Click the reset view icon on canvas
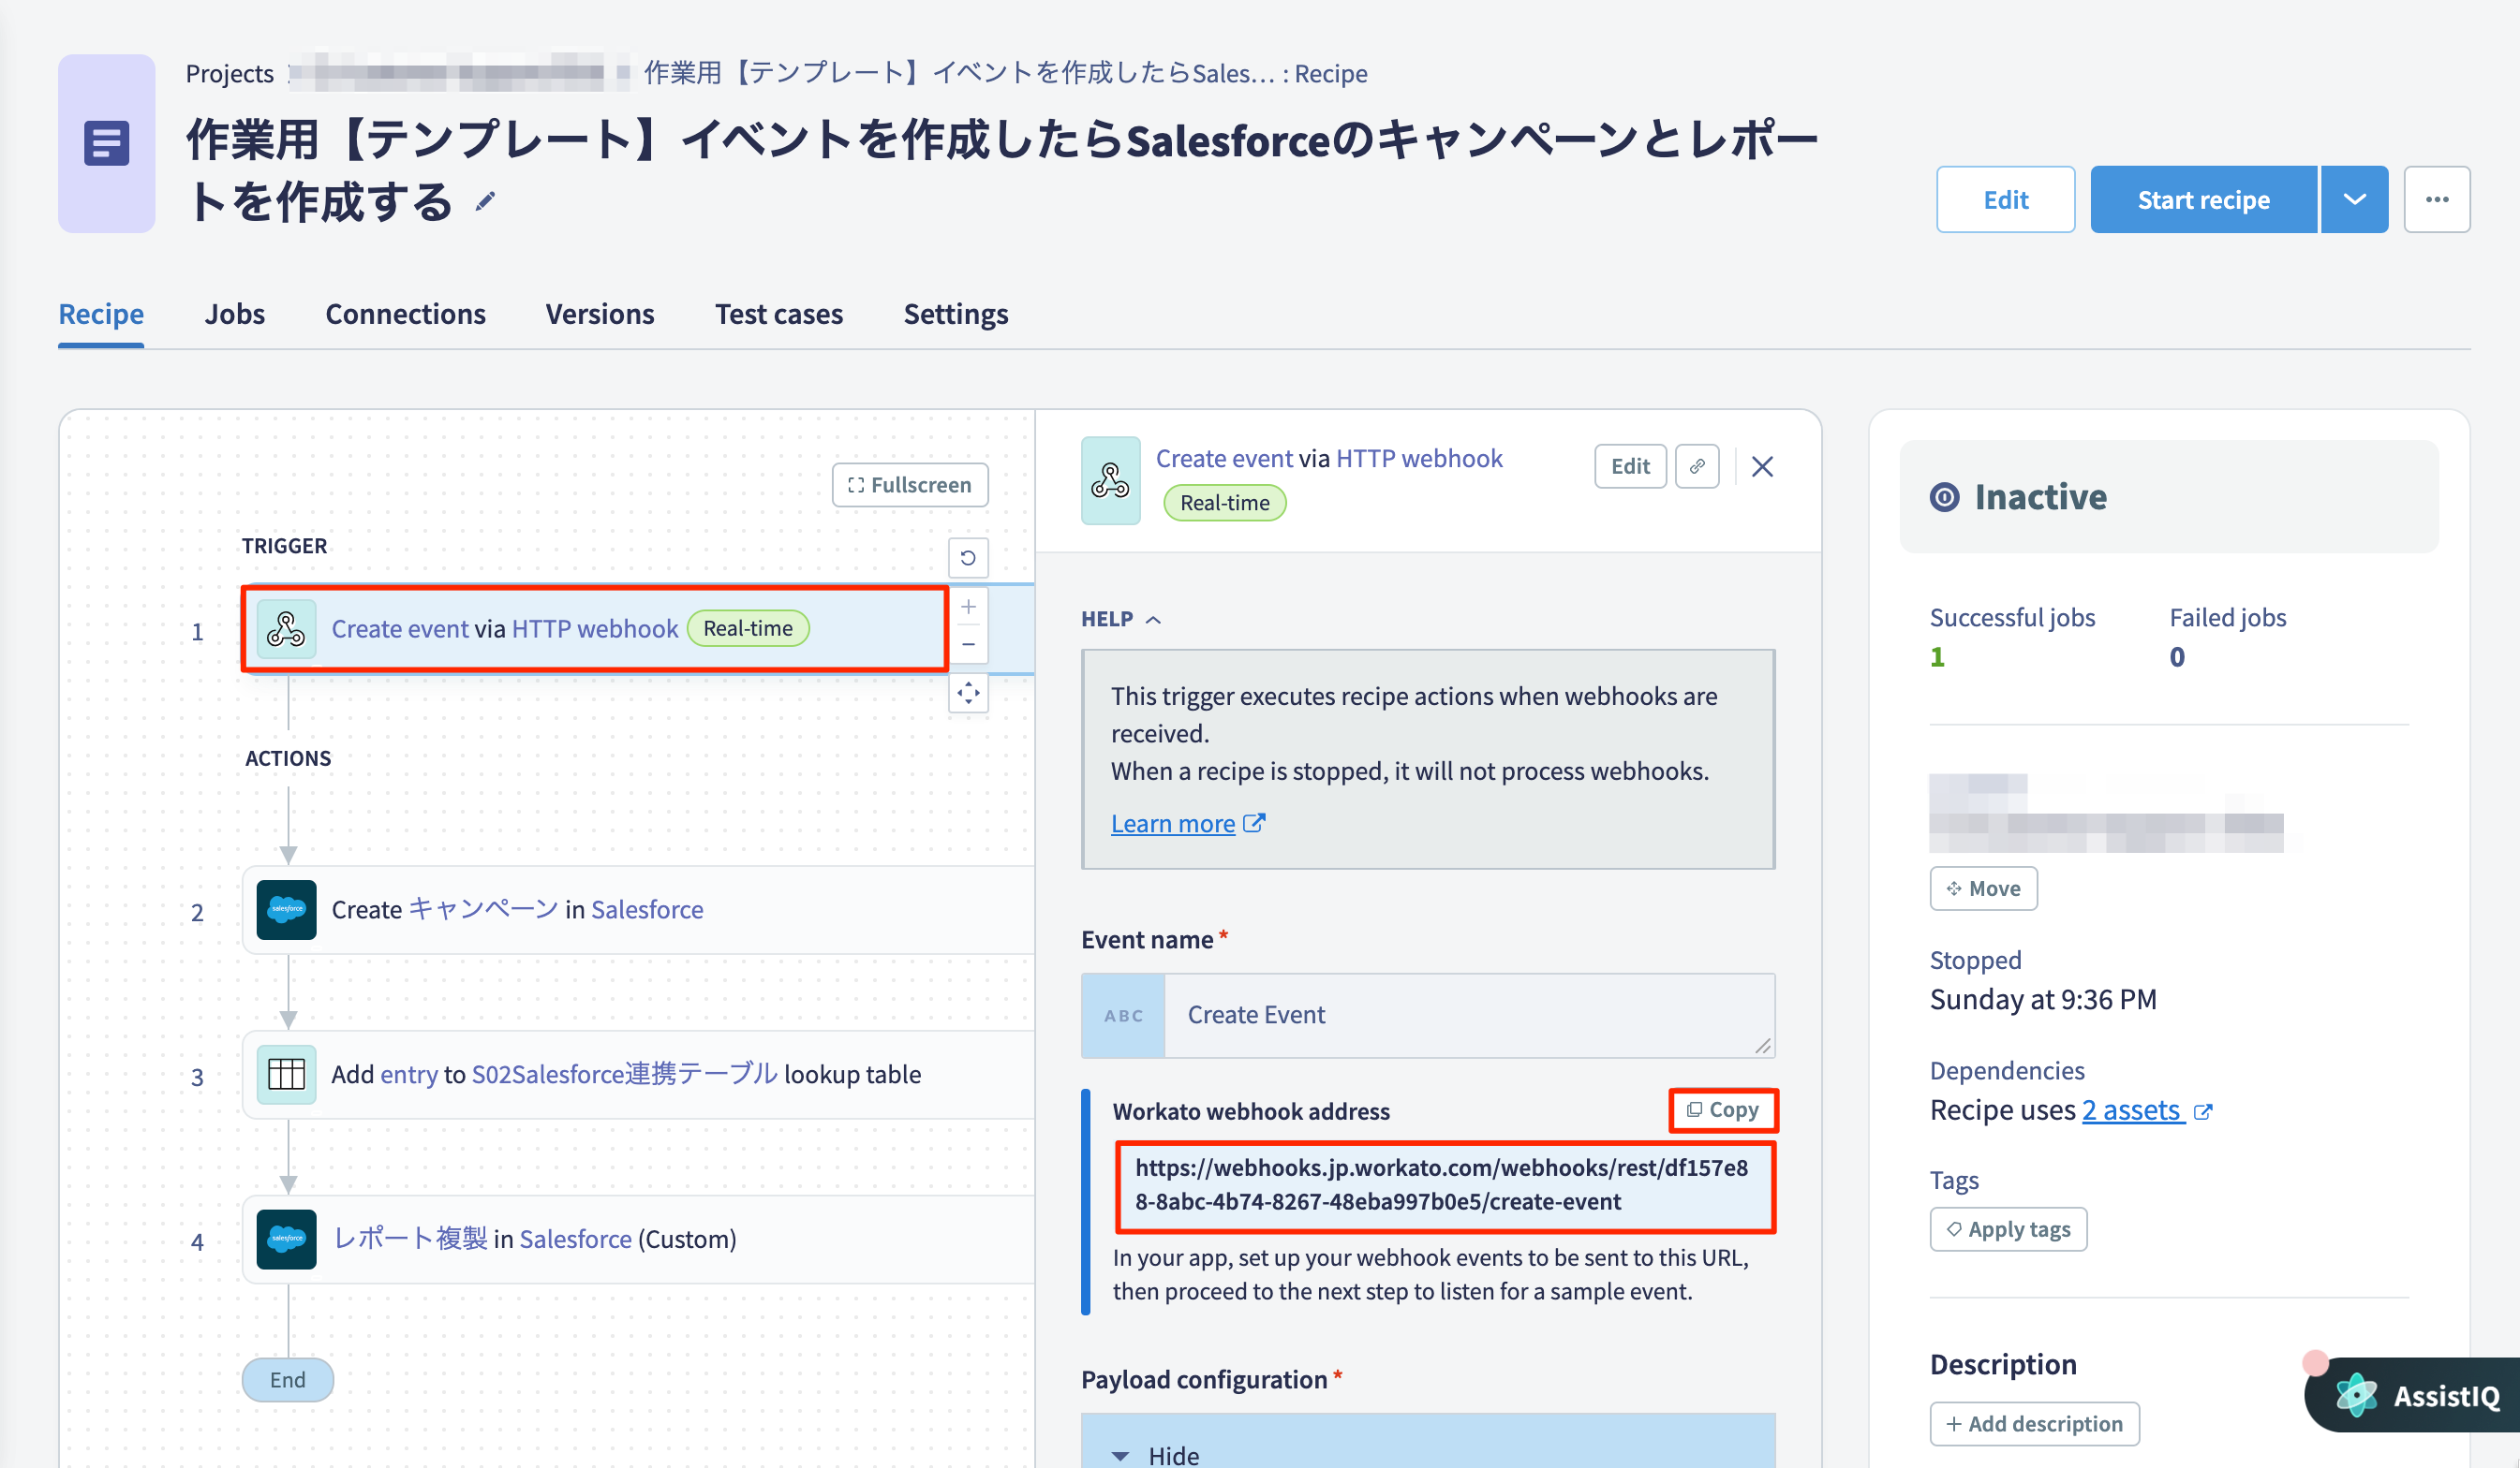The height and width of the screenshot is (1468, 2520). (x=967, y=558)
